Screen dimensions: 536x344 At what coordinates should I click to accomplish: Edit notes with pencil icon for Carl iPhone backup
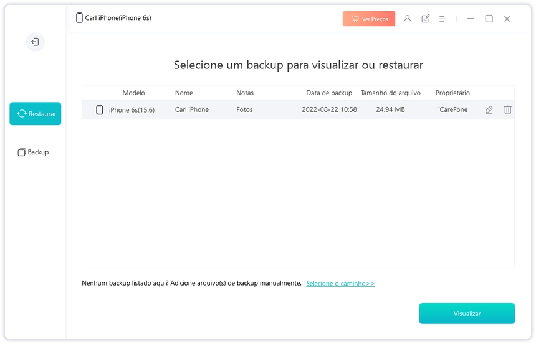click(489, 109)
